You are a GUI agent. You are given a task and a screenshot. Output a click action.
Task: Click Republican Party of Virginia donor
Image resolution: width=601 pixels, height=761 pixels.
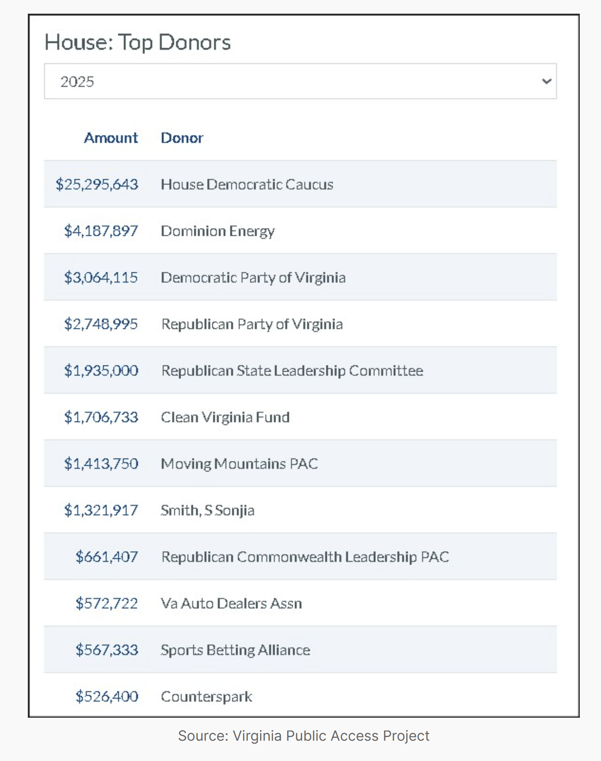(252, 324)
